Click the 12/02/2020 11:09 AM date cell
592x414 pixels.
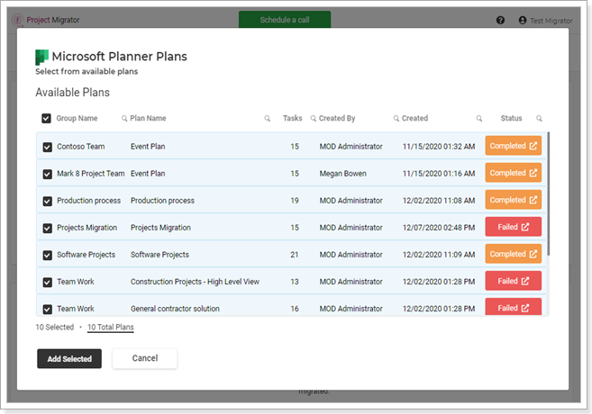[439, 255]
